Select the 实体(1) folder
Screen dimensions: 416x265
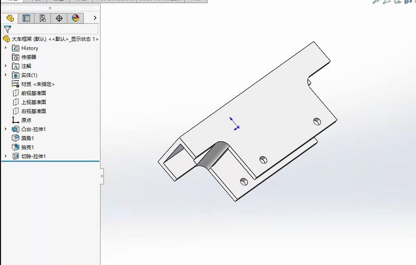tap(25, 75)
